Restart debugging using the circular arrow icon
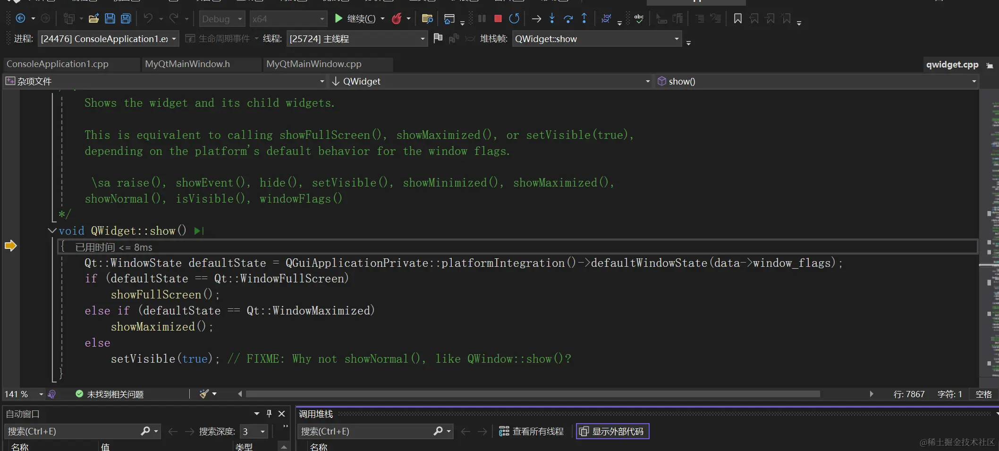Viewport: 999px width, 451px height. click(514, 18)
